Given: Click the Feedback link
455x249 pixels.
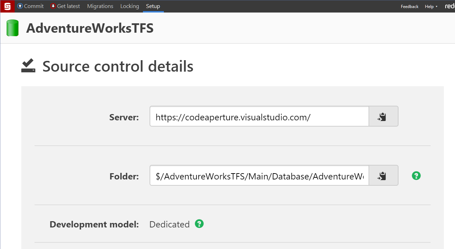Looking at the screenshot, I should click(409, 7).
